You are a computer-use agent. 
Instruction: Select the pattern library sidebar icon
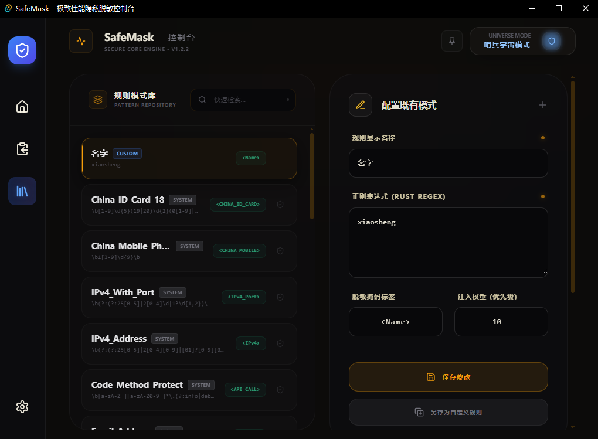[22, 191]
